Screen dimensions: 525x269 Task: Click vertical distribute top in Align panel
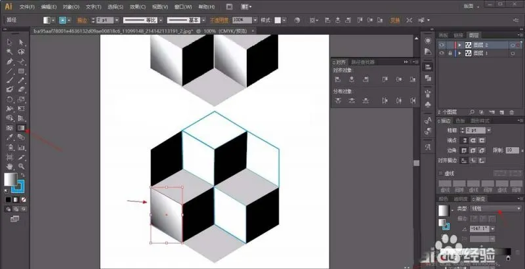[337, 100]
